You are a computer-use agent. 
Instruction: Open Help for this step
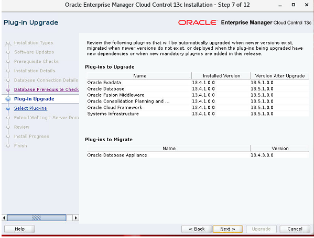tap(19, 229)
